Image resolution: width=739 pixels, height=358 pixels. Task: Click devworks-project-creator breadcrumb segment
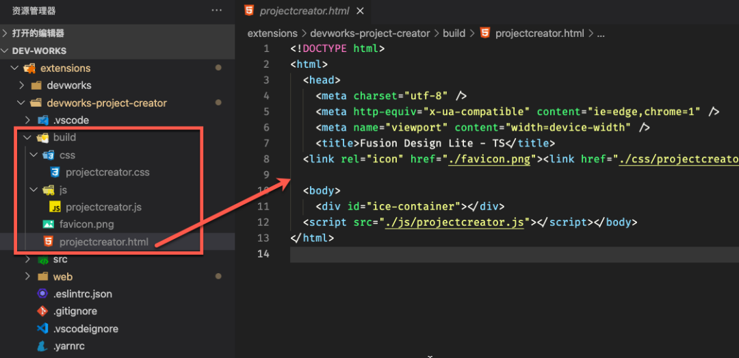click(x=370, y=34)
